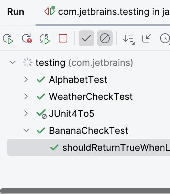The height and width of the screenshot is (194, 170).
Task: Stop the running tests
Action: pos(63,38)
